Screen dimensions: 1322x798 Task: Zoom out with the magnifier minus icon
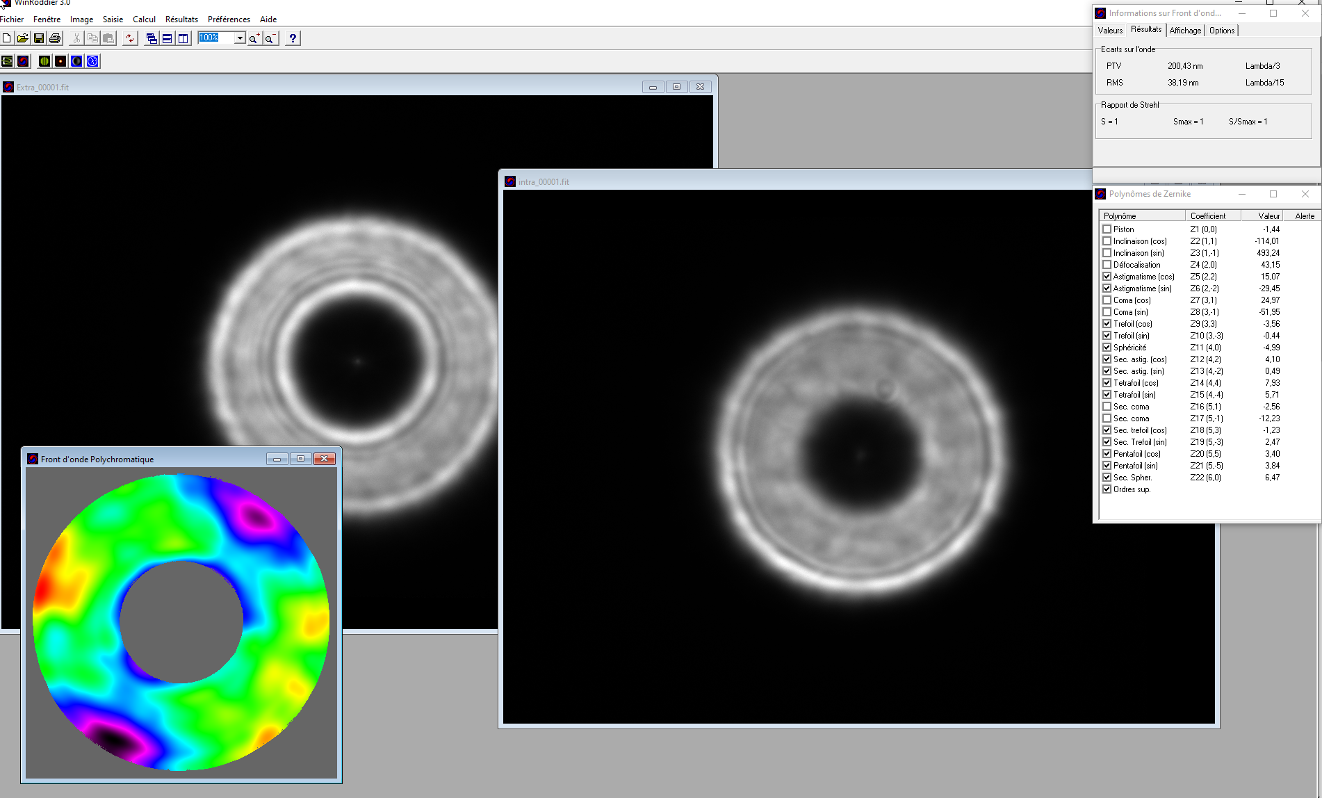[x=270, y=38]
